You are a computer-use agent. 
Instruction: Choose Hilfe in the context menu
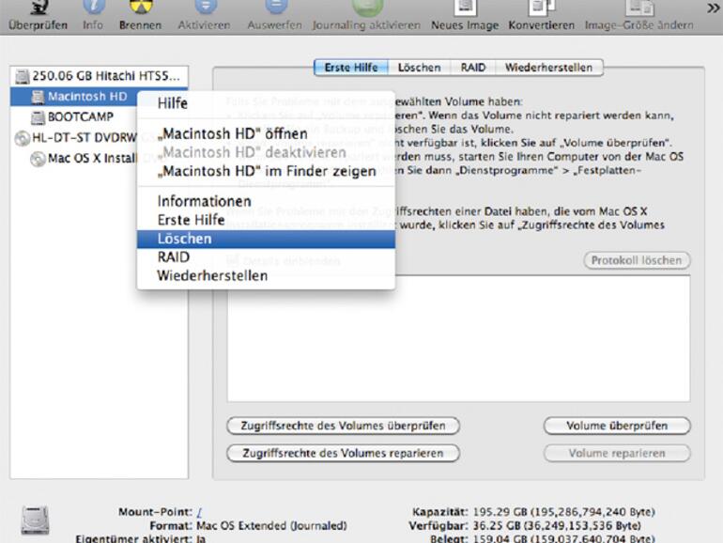pyautogui.click(x=266, y=103)
